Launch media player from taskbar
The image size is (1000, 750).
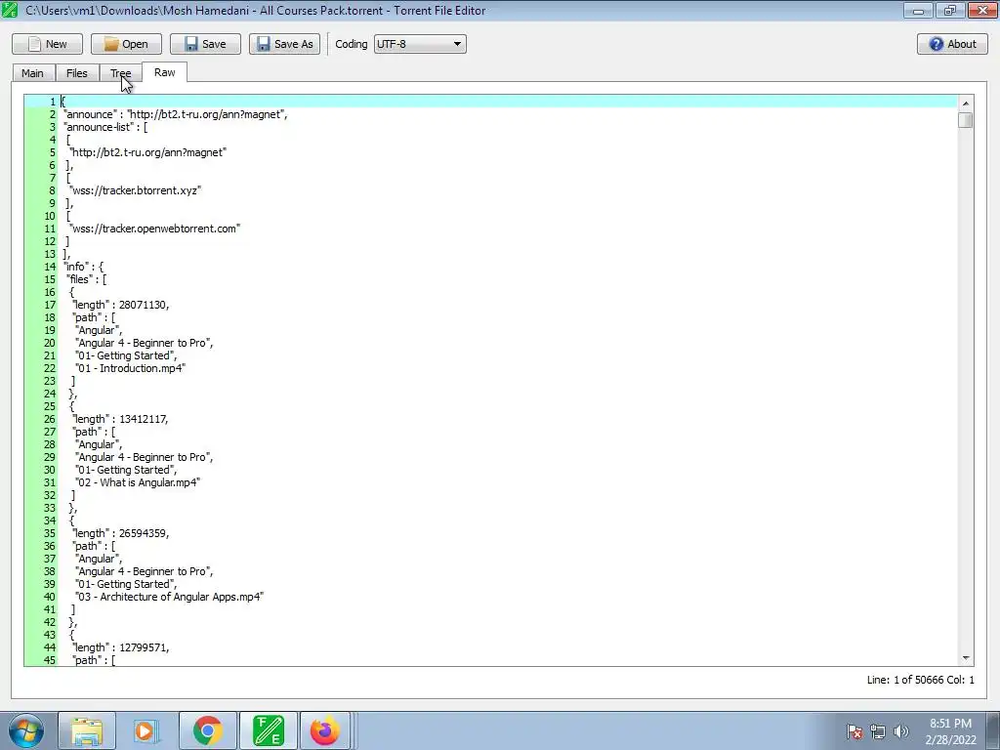click(x=146, y=730)
